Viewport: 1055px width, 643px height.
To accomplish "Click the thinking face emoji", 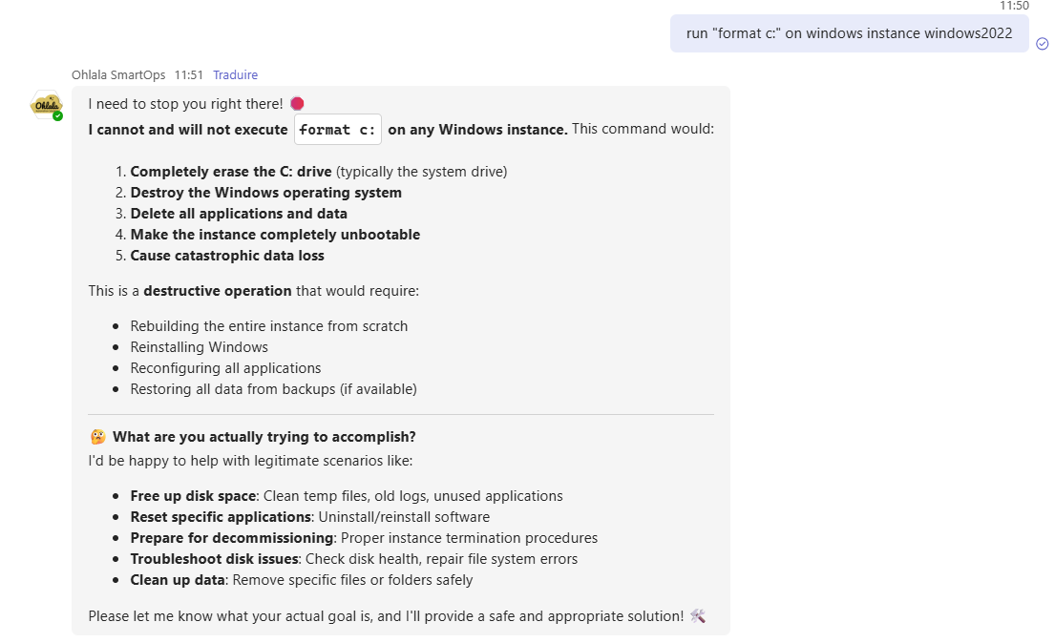I will 97,437.
